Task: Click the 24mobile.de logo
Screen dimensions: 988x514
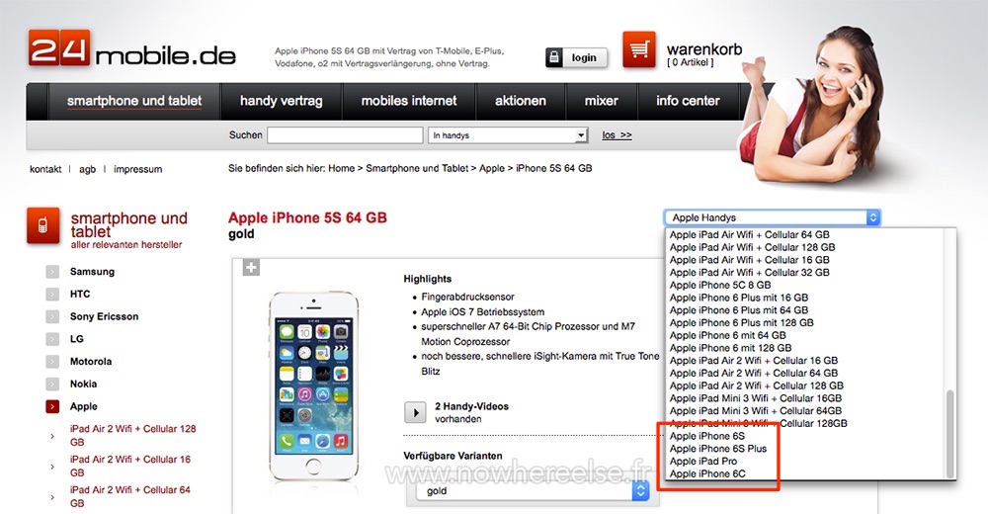Action: coord(131,49)
